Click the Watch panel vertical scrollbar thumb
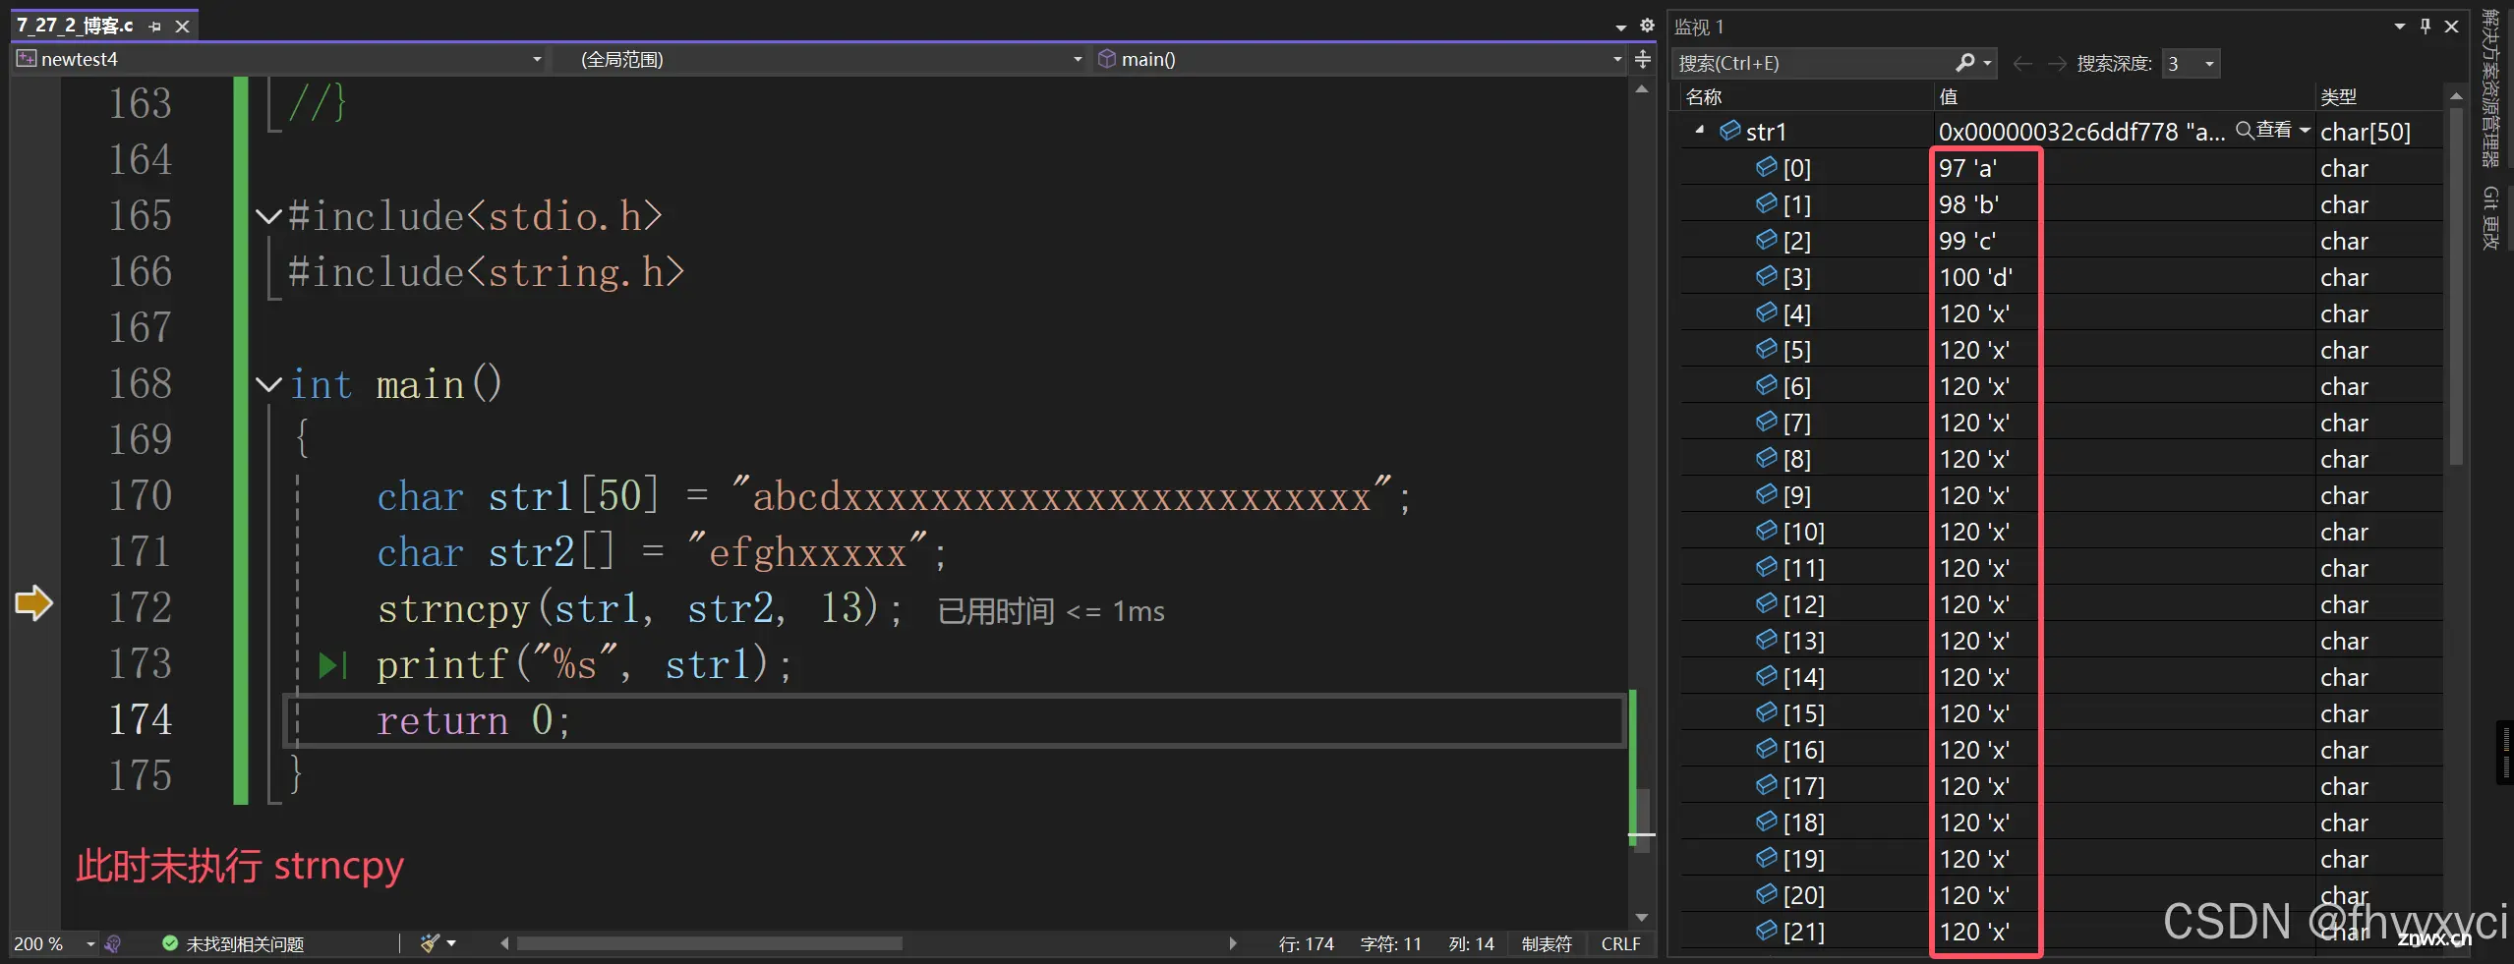2514x964 pixels. (2456, 285)
